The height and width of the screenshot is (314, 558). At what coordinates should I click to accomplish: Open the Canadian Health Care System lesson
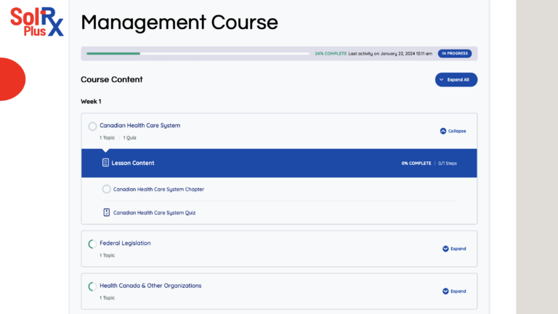click(139, 125)
